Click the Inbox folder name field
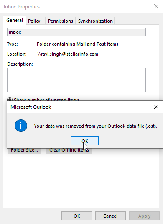This screenshot has width=163, height=224. [x=76, y=32]
